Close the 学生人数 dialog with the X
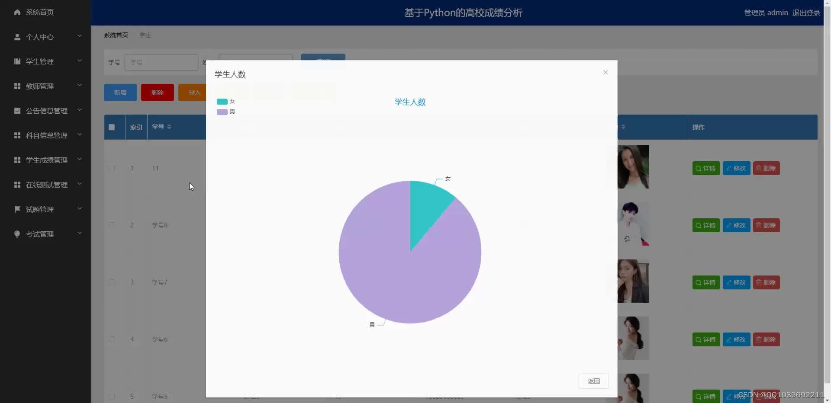 click(x=605, y=72)
